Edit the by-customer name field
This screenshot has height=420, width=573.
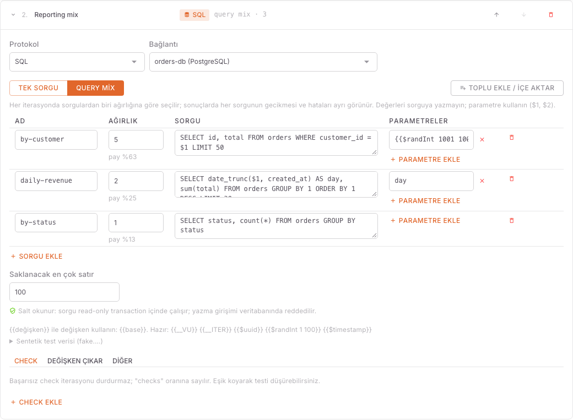click(56, 139)
